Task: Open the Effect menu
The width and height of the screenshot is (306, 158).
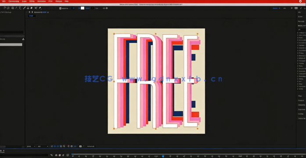Action: 32,1
